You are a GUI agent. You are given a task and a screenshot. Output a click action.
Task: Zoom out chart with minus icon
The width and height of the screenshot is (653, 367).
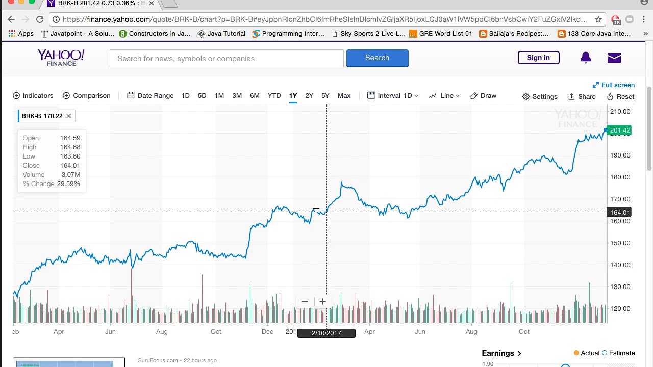pyautogui.click(x=305, y=302)
